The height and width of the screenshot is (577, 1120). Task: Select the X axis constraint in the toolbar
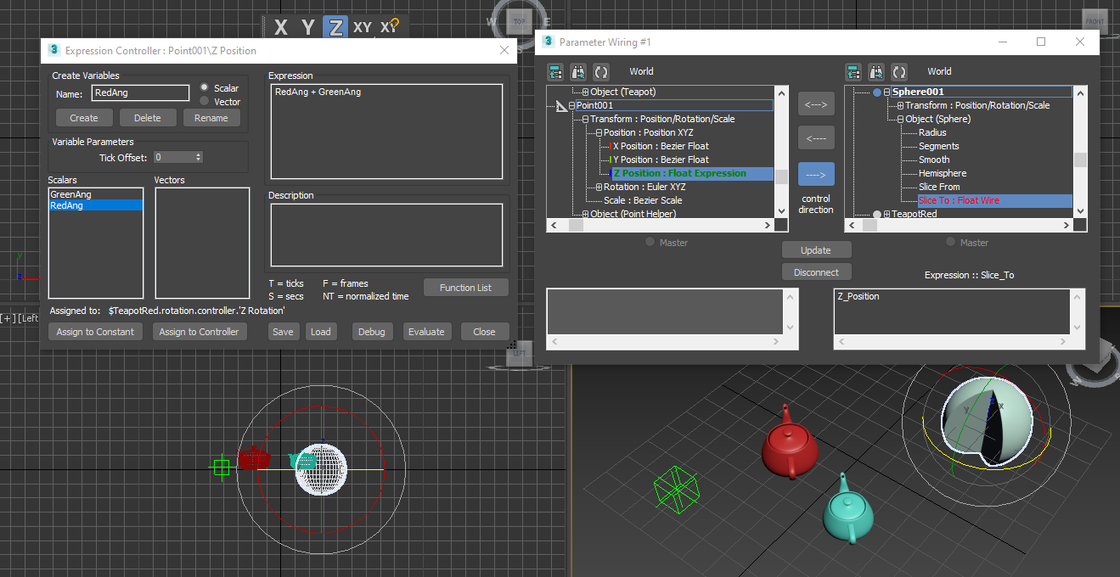(x=281, y=26)
